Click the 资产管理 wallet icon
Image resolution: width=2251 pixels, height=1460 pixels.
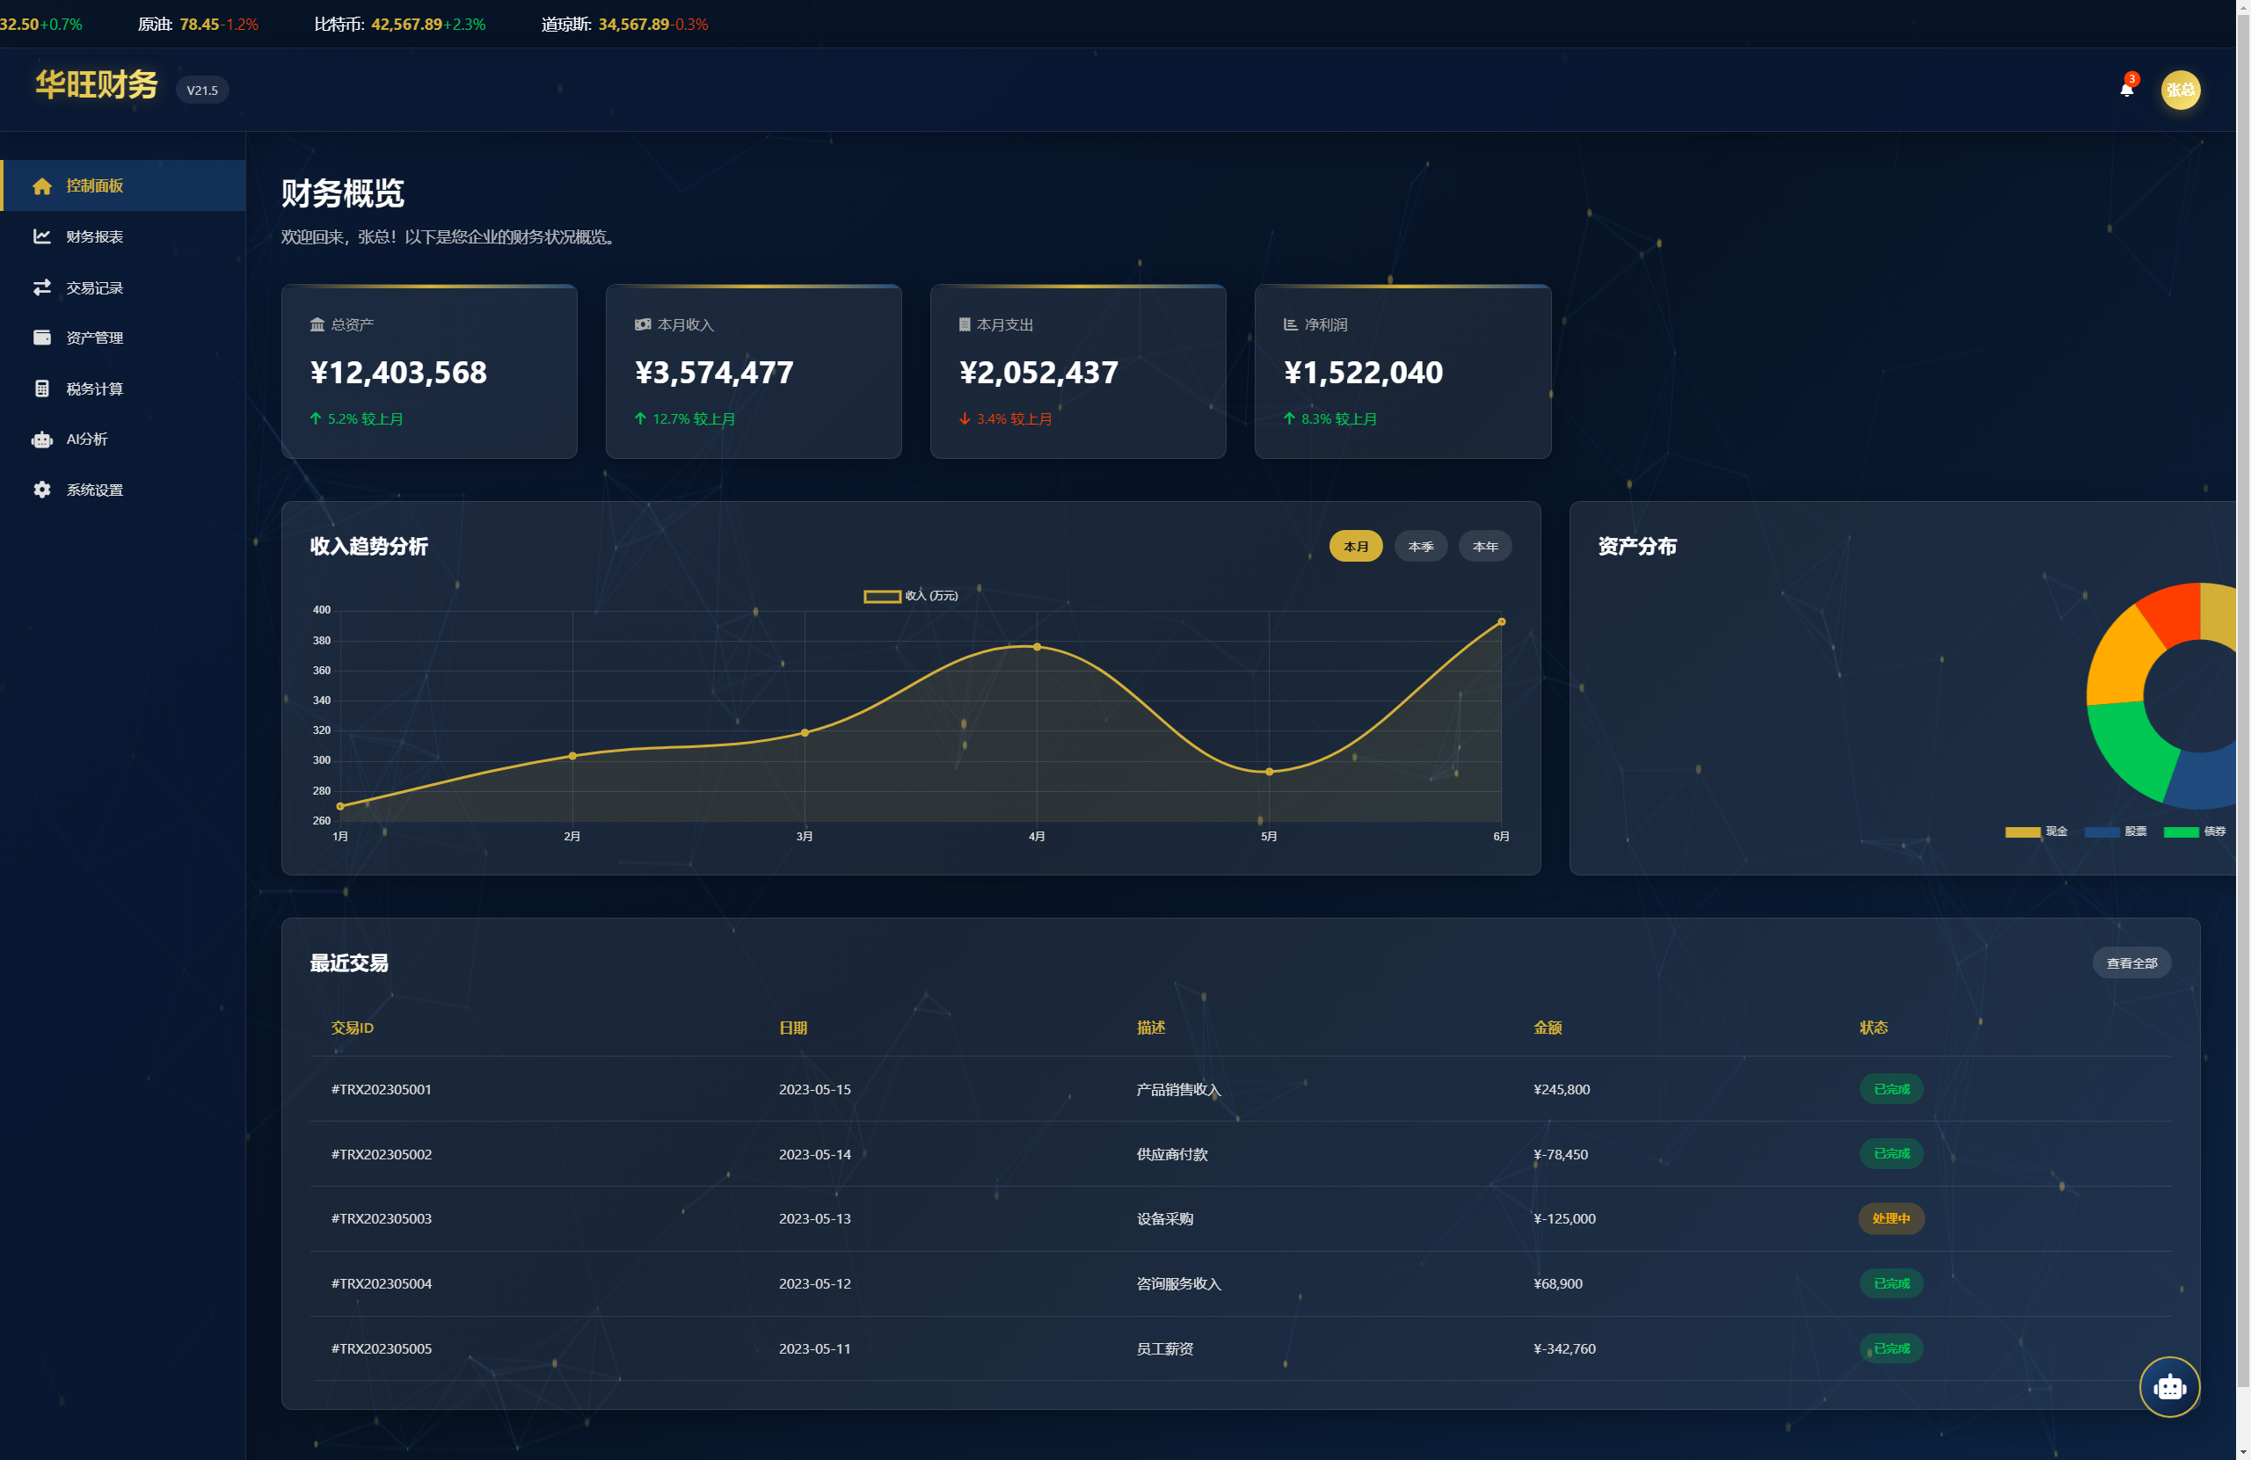pos(41,338)
